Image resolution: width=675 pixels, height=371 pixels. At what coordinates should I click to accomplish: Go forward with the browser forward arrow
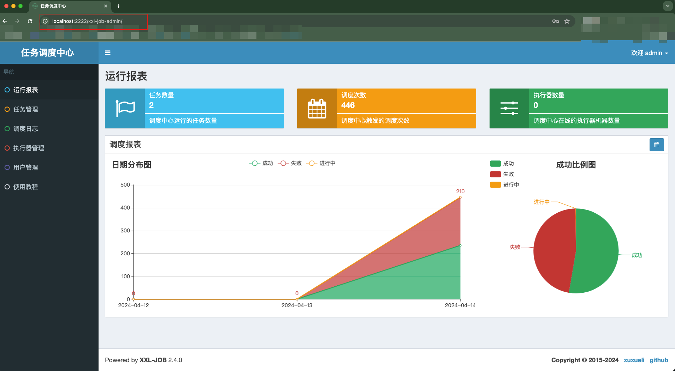(x=17, y=21)
